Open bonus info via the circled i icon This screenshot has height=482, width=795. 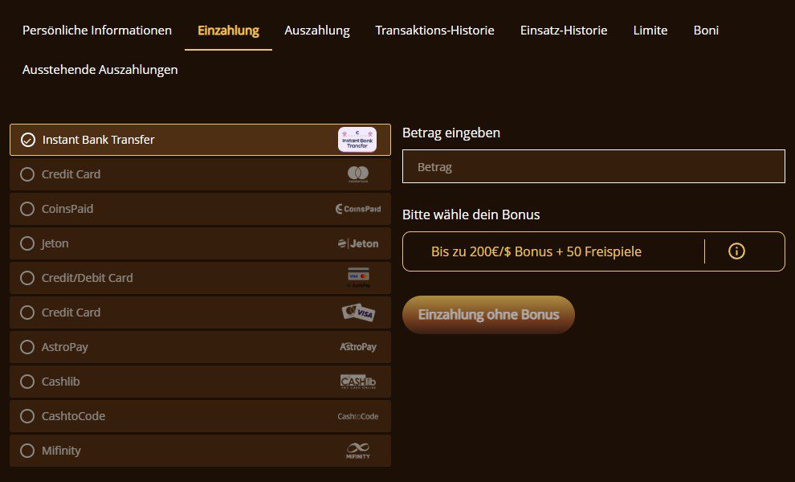(736, 251)
